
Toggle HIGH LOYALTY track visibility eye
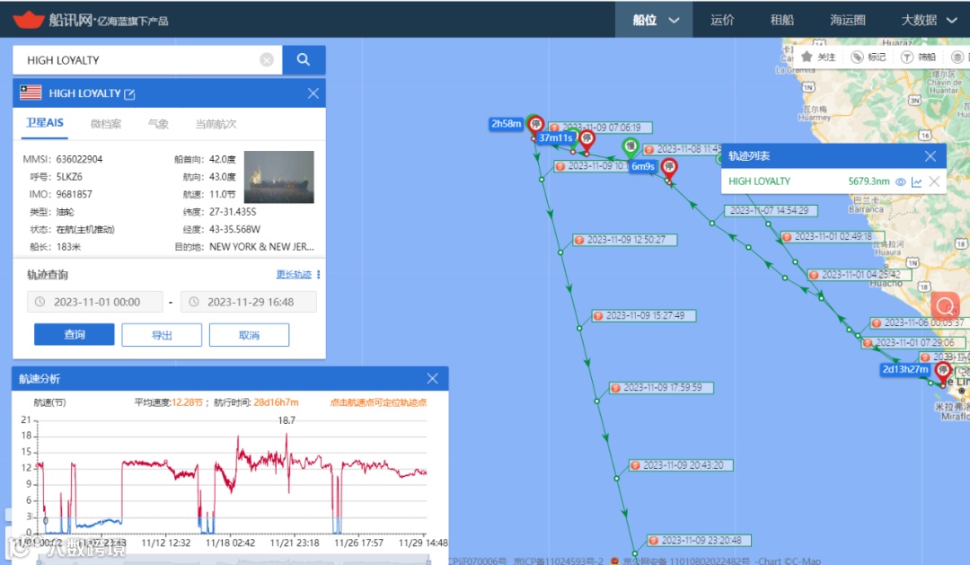click(901, 182)
